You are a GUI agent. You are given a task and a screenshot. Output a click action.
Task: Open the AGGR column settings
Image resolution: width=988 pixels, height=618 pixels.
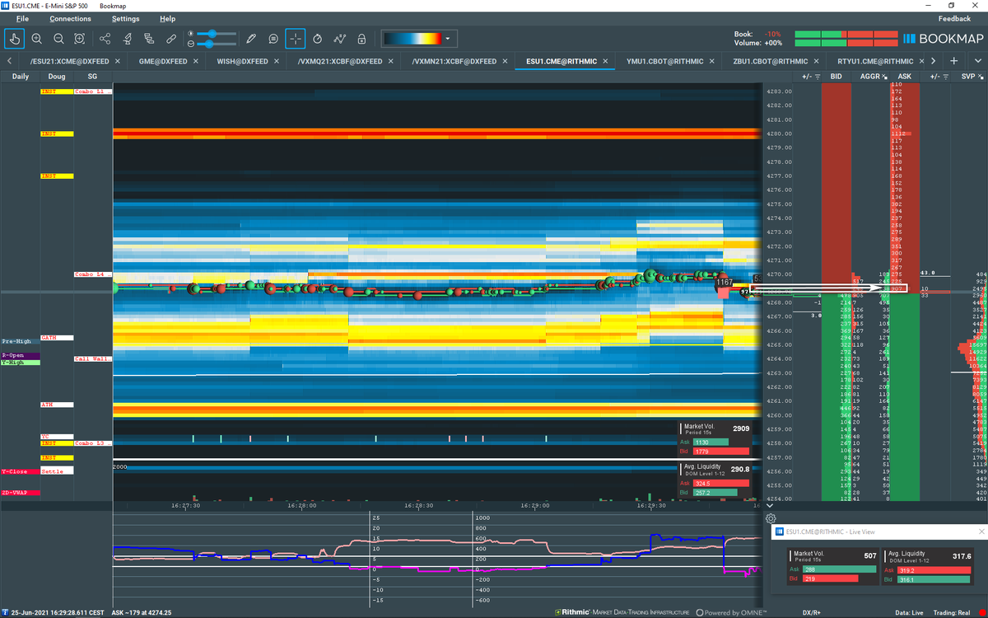[x=884, y=77]
